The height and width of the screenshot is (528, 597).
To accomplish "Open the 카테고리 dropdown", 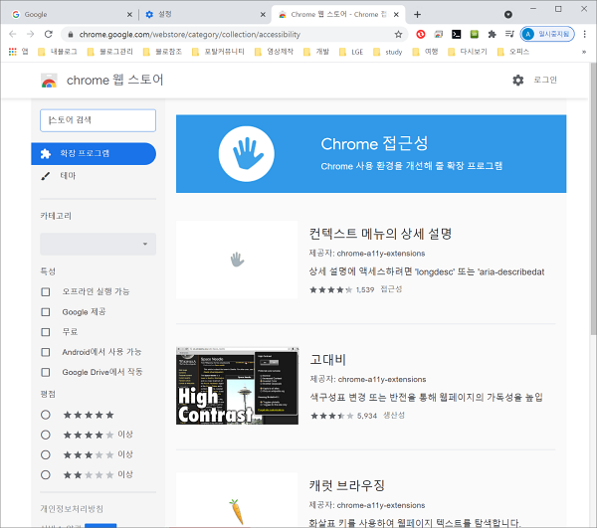I will coord(98,244).
